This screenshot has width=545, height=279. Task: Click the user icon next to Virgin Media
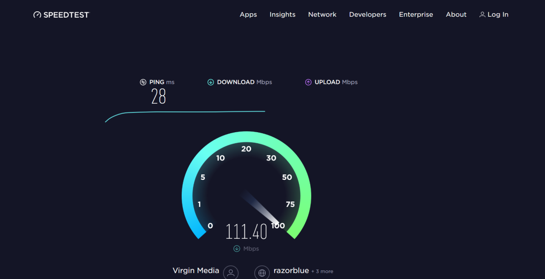point(231,273)
